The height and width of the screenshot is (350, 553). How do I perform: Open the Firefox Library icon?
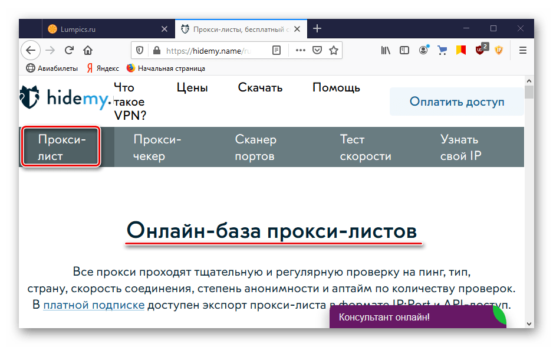click(x=386, y=51)
